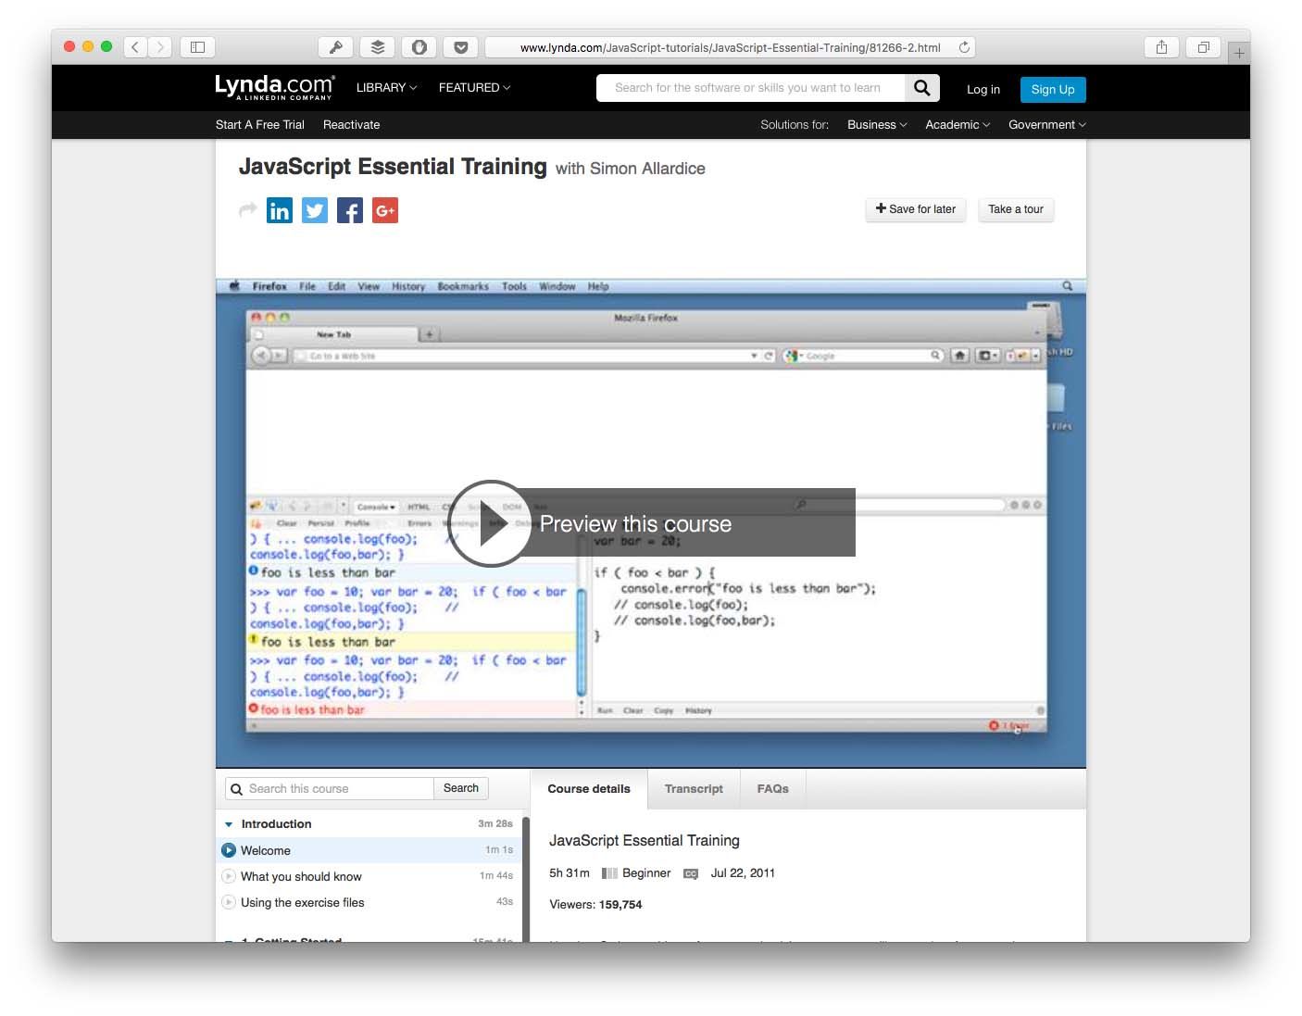Switch to the Transcript tab

click(x=694, y=789)
